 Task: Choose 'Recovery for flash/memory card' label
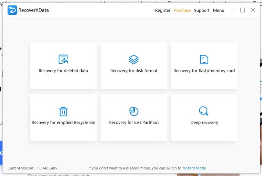pyautogui.click(x=204, y=71)
